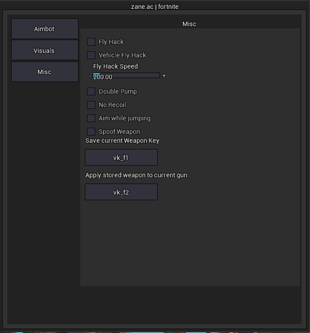Screen dimensions: 310x333
Task: Enable the Fly Hack checkbox
Action: [91, 42]
